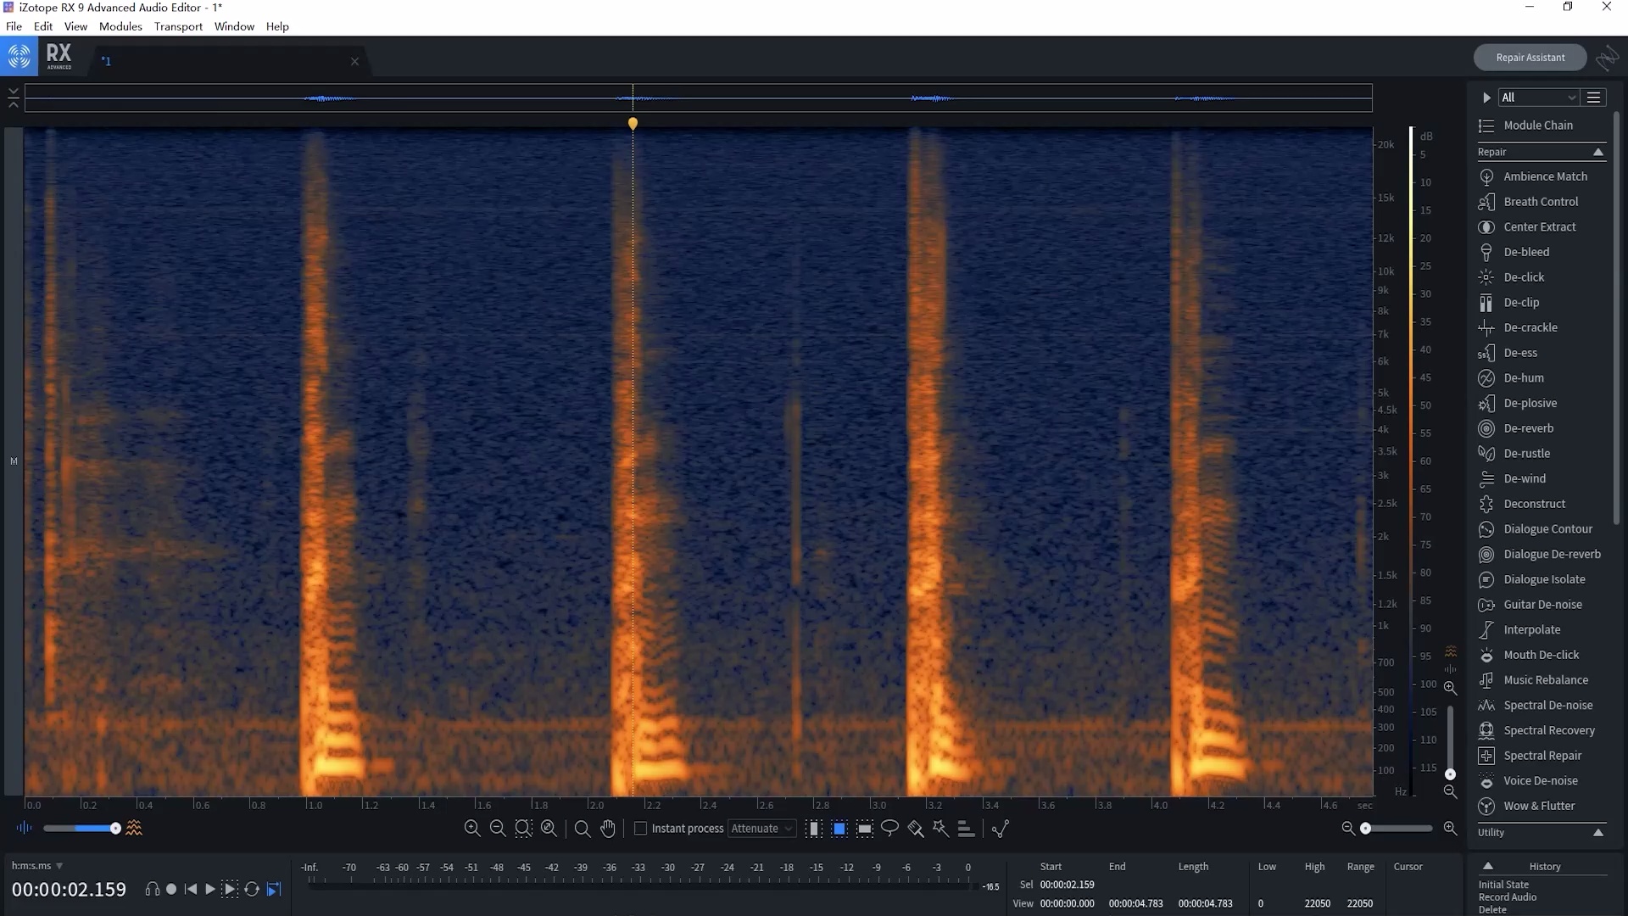The width and height of the screenshot is (1628, 916).
Task: Open the Attenuate instant process dropdown
Action: pos(761,829)
